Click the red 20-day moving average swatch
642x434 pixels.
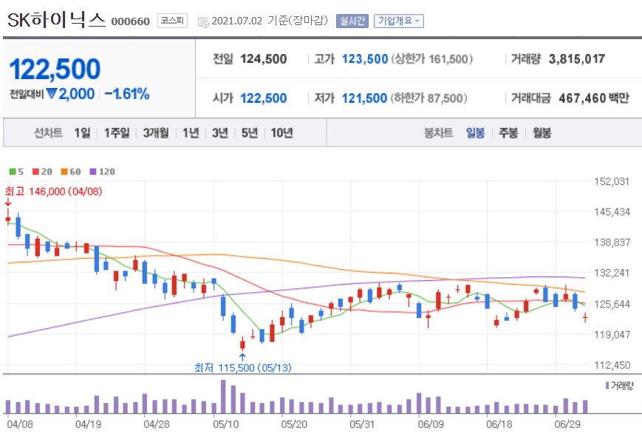[x=35, y=172]
